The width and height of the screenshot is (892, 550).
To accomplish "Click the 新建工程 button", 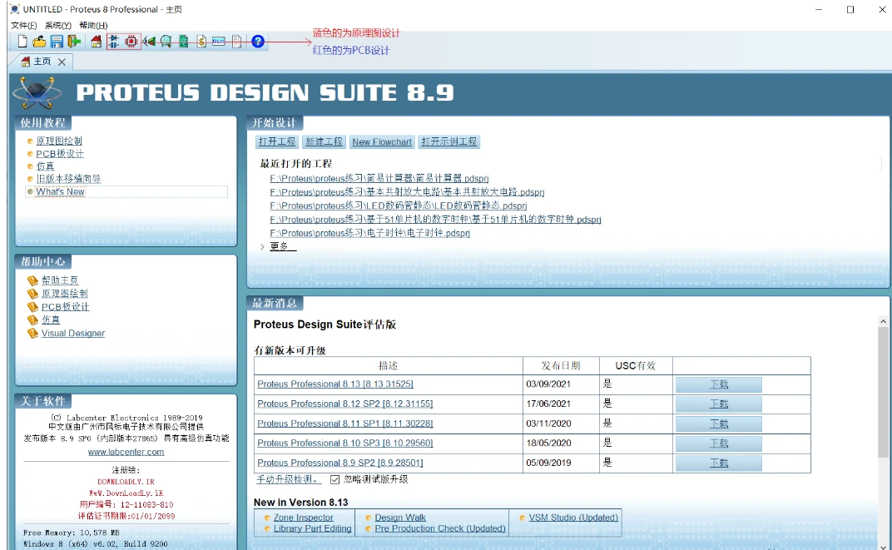I will tap(324, 141).
